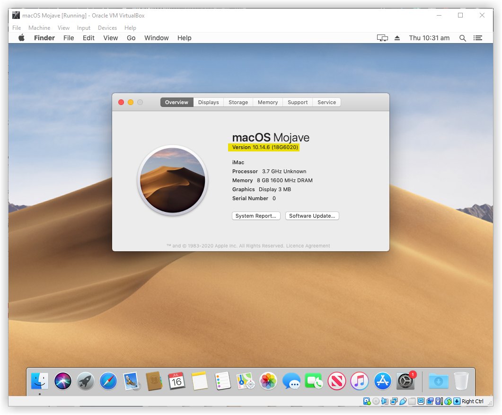
Task: Switch to the Displays tab
Action: [x=209, y=102]
